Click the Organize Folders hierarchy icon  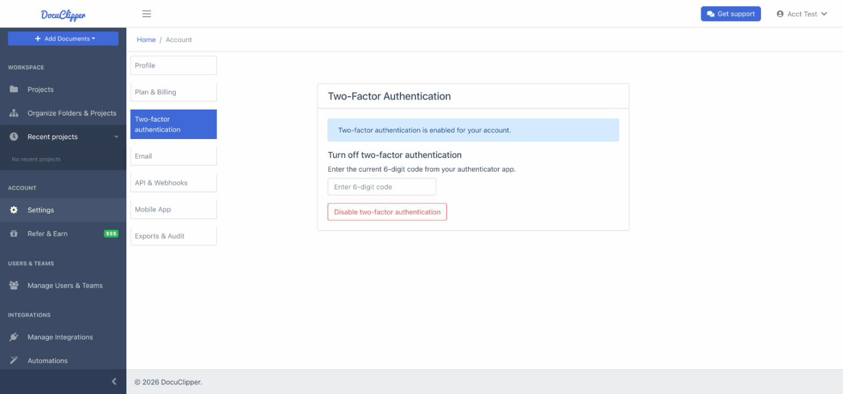(x=14, y=113)
